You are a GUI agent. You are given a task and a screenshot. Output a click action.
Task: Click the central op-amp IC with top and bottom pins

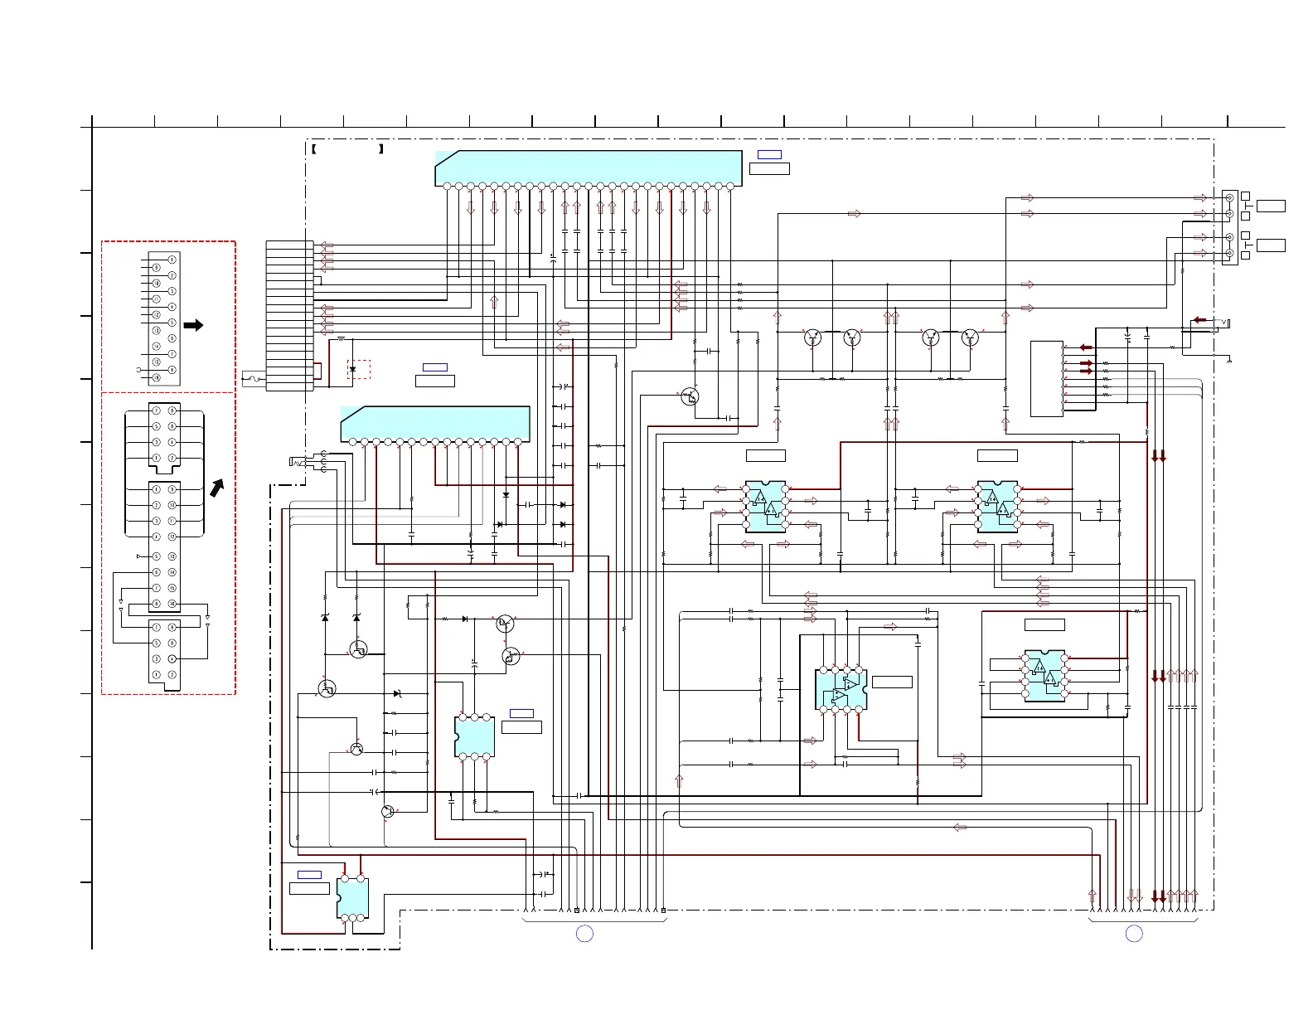tap(841, 689)
